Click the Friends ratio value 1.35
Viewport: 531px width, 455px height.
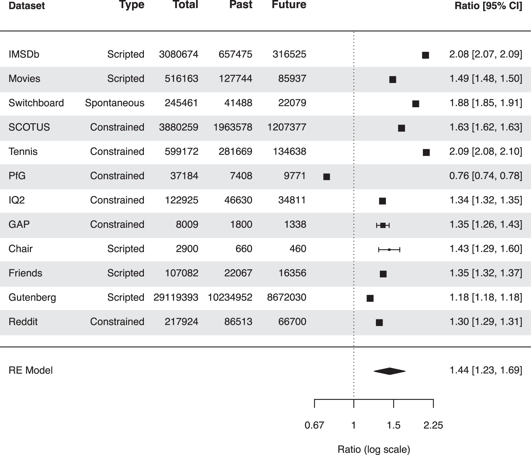(459, 273)
